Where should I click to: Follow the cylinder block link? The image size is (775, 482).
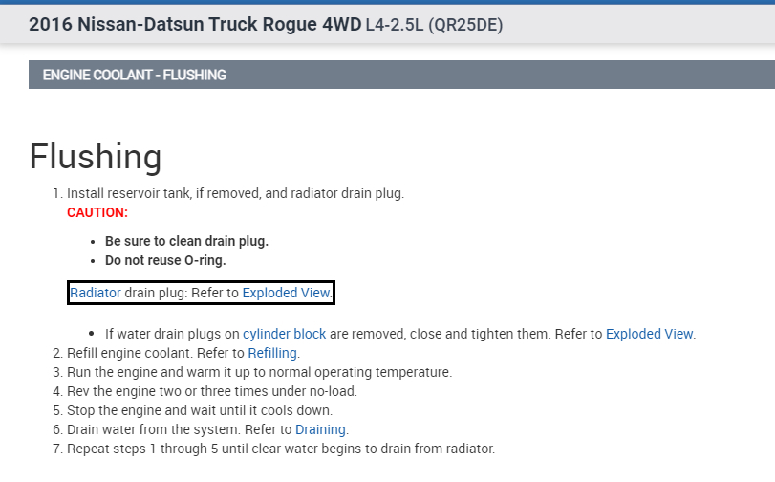284,334
